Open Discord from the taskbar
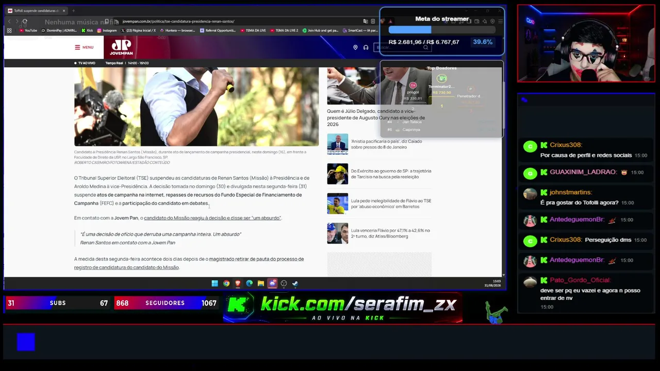 pyautogui.click(x=272, y=283)
